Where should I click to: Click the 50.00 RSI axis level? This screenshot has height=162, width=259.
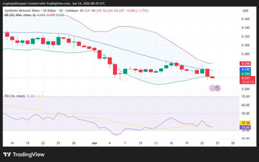[x=246, y=113]
